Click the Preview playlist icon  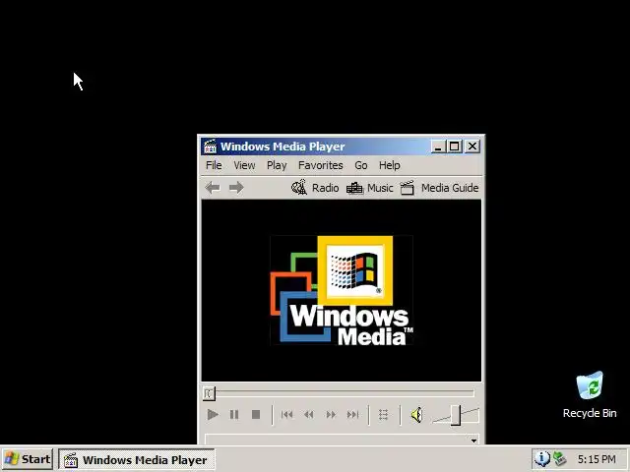click(x=383, y=415)
